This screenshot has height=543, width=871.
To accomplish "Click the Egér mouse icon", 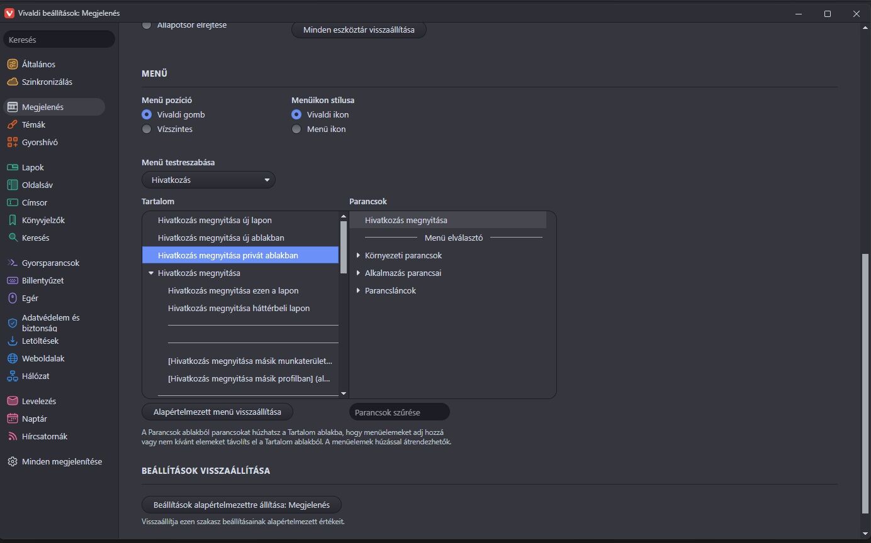I will click(x=12, y=298).
